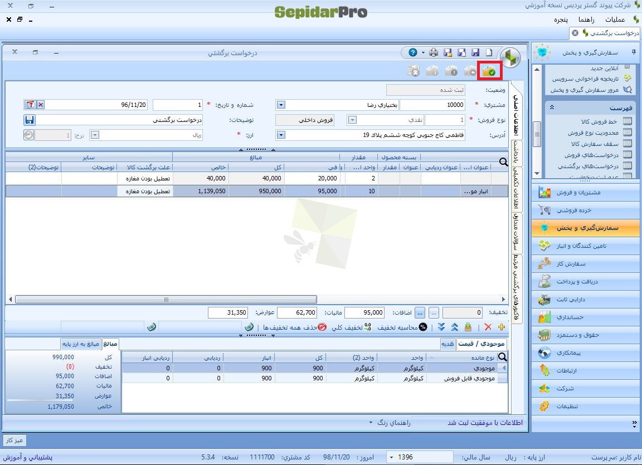This screenshot has width=642, height=465.
Task: Collapse the فهرست section chevron
Action: (x=552, y=107)
